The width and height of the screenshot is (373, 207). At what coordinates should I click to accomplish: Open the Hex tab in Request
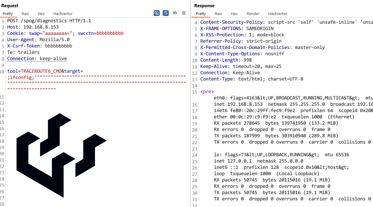41,14
